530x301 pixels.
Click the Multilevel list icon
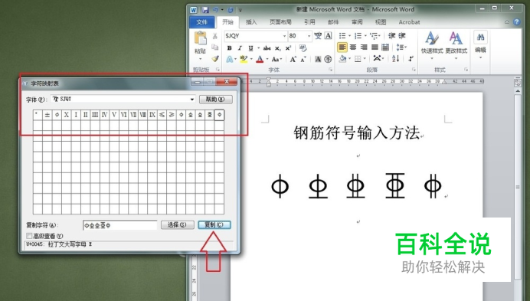click(x=374, y=36)
